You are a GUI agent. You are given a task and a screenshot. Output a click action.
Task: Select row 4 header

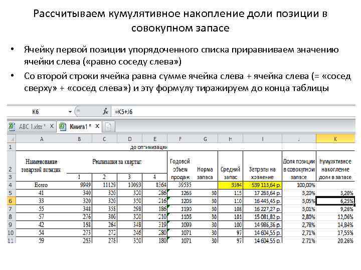(11, 185)
